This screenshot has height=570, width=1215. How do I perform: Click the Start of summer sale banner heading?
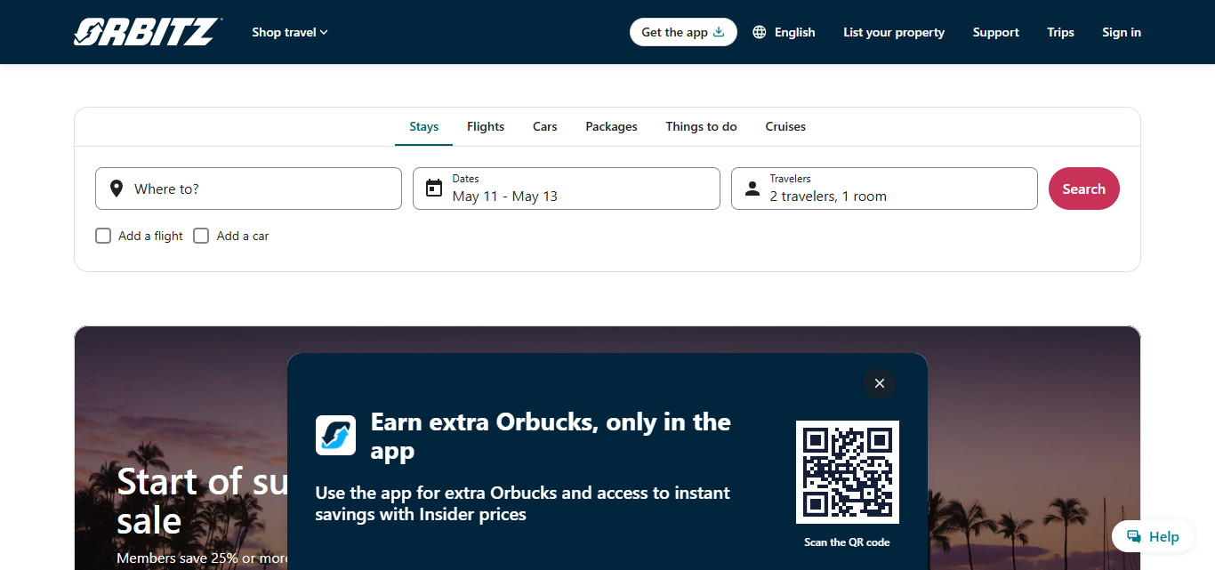202,500
